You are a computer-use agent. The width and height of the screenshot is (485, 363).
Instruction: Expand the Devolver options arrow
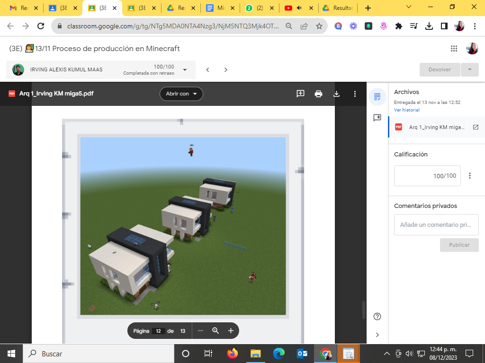[x=469, y=70]
